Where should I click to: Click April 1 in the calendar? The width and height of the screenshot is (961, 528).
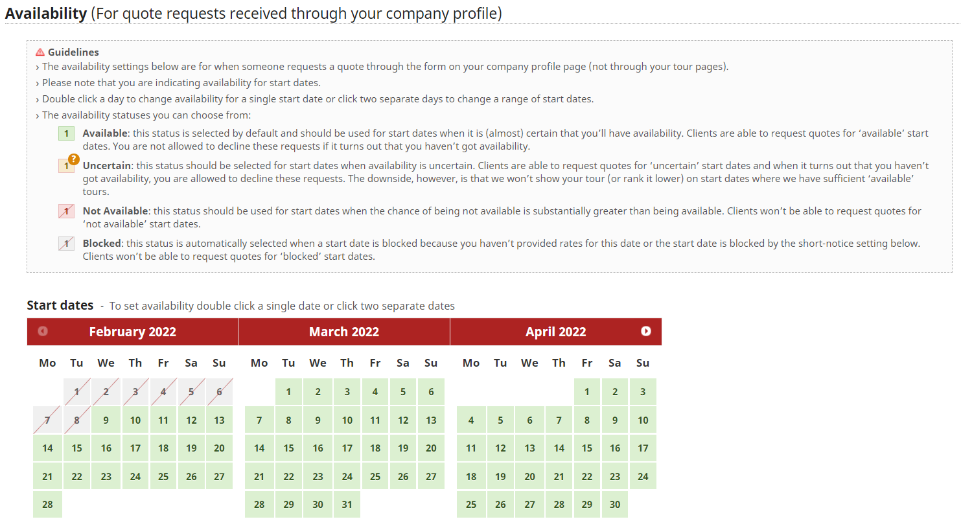587,392
